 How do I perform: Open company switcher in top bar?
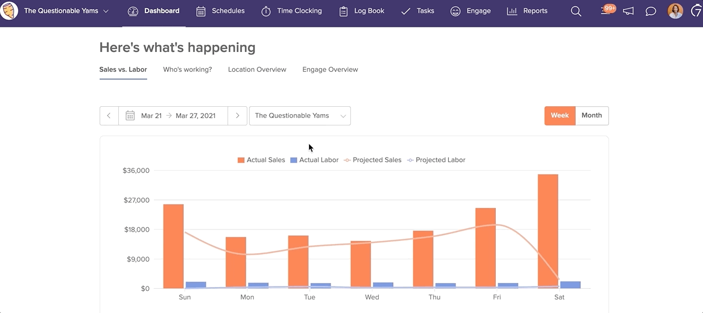(x=66, y=11)
